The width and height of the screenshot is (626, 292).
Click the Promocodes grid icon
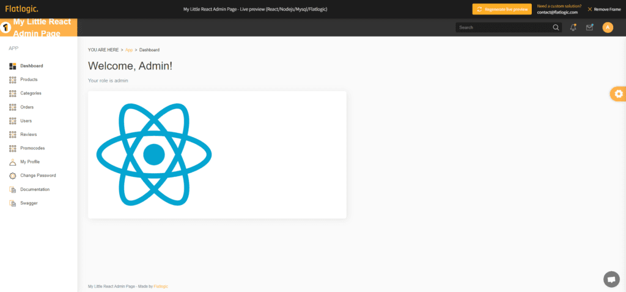[12, 148]
